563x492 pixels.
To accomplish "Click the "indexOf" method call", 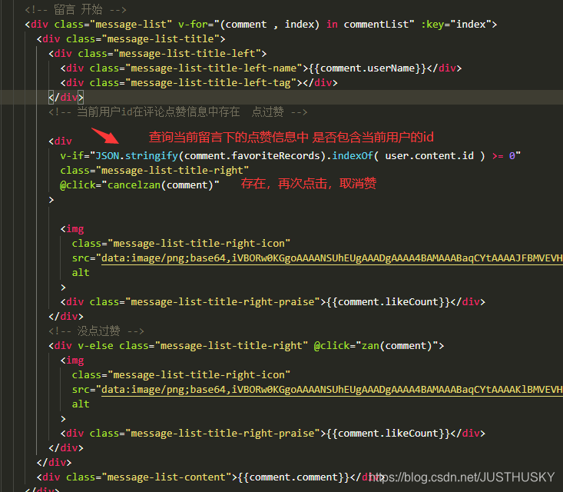I will point(353,155).
